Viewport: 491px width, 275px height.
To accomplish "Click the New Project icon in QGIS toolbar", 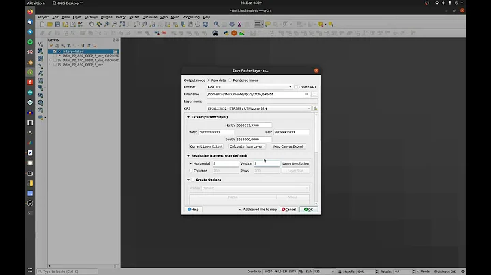I will point(42,24).
